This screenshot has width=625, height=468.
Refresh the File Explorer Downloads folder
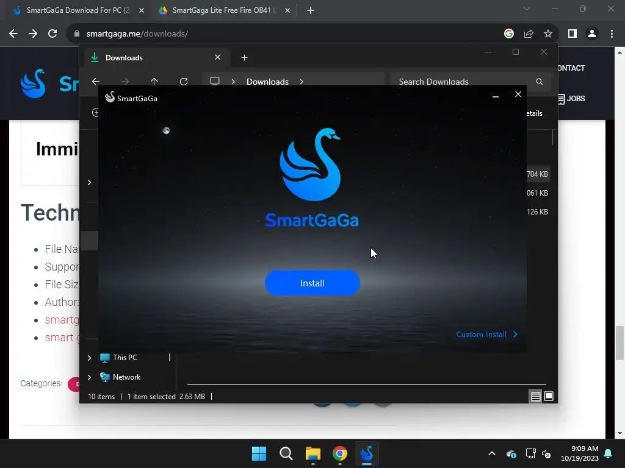[184, 82]
